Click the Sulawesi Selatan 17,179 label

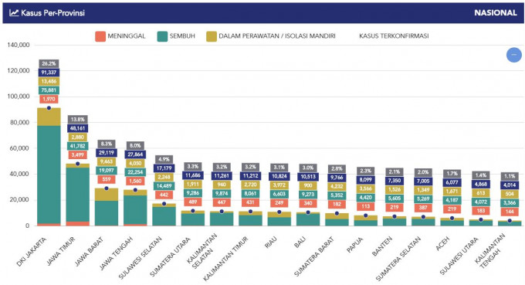pos(164,168)
